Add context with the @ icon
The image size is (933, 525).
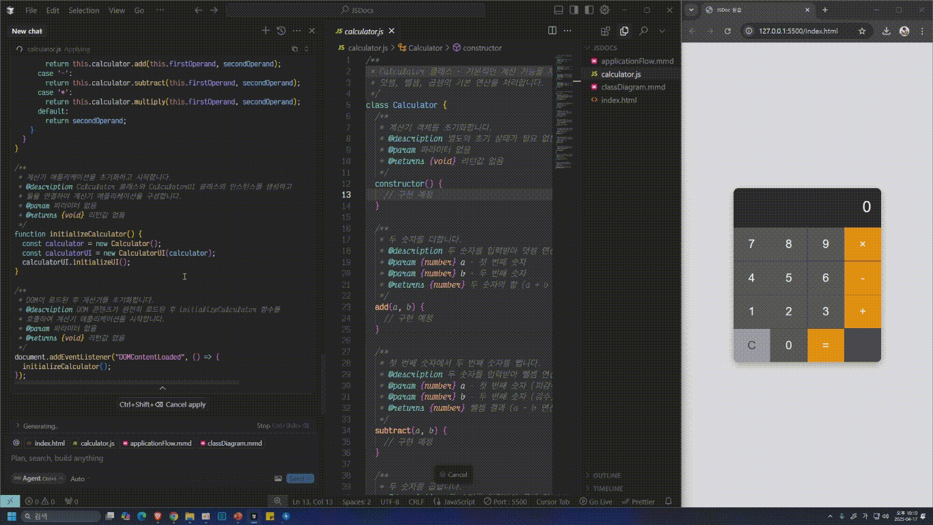(x=16, y=443)
